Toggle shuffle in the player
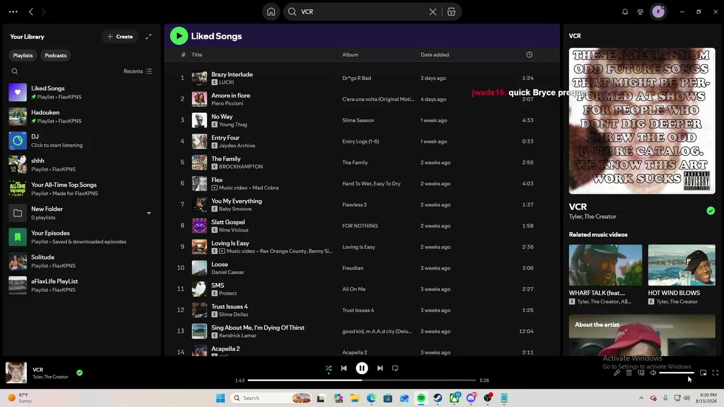This screenshot has width=724, height=407. coord(329,369)
